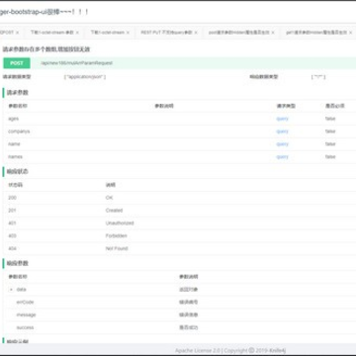Click 'query' type in the name row
356x356 pixels.
(x=283, y=144)
